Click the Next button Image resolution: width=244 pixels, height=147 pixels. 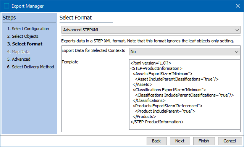pos(180,141)
